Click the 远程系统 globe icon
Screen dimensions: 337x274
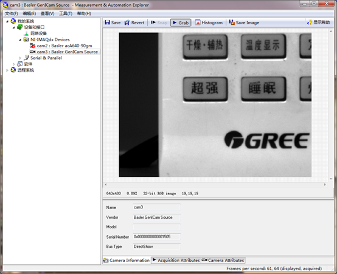click(13, 70)
